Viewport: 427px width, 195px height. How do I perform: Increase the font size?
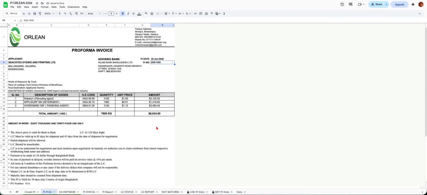117,14
